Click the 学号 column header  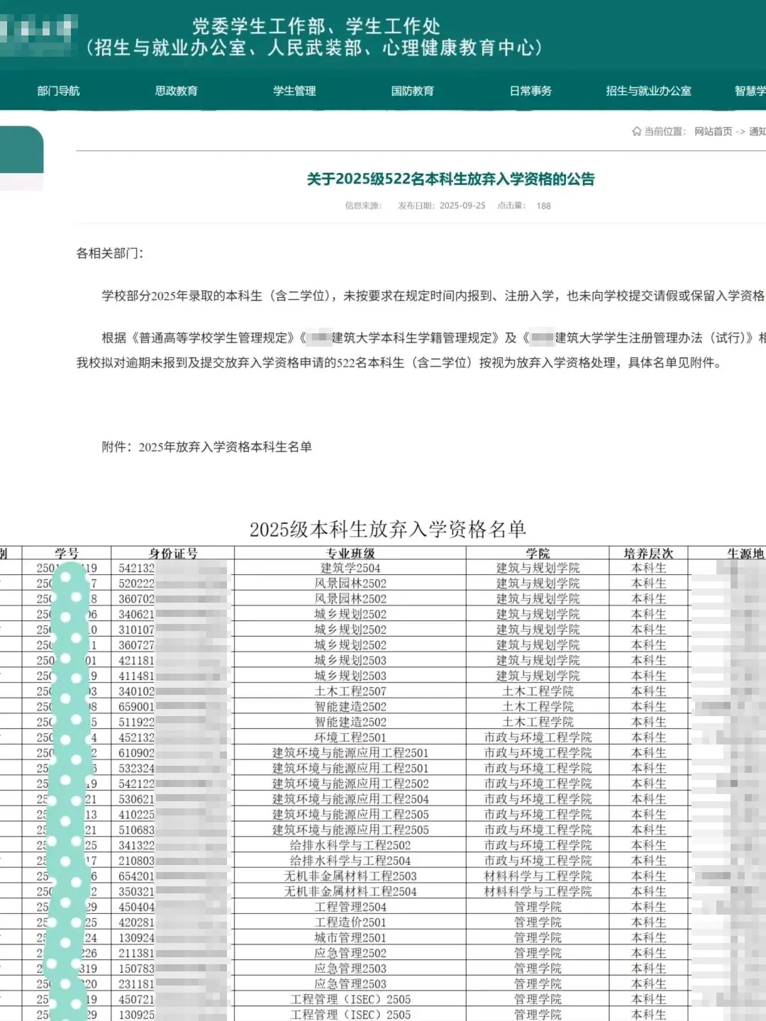click(65, 551)
